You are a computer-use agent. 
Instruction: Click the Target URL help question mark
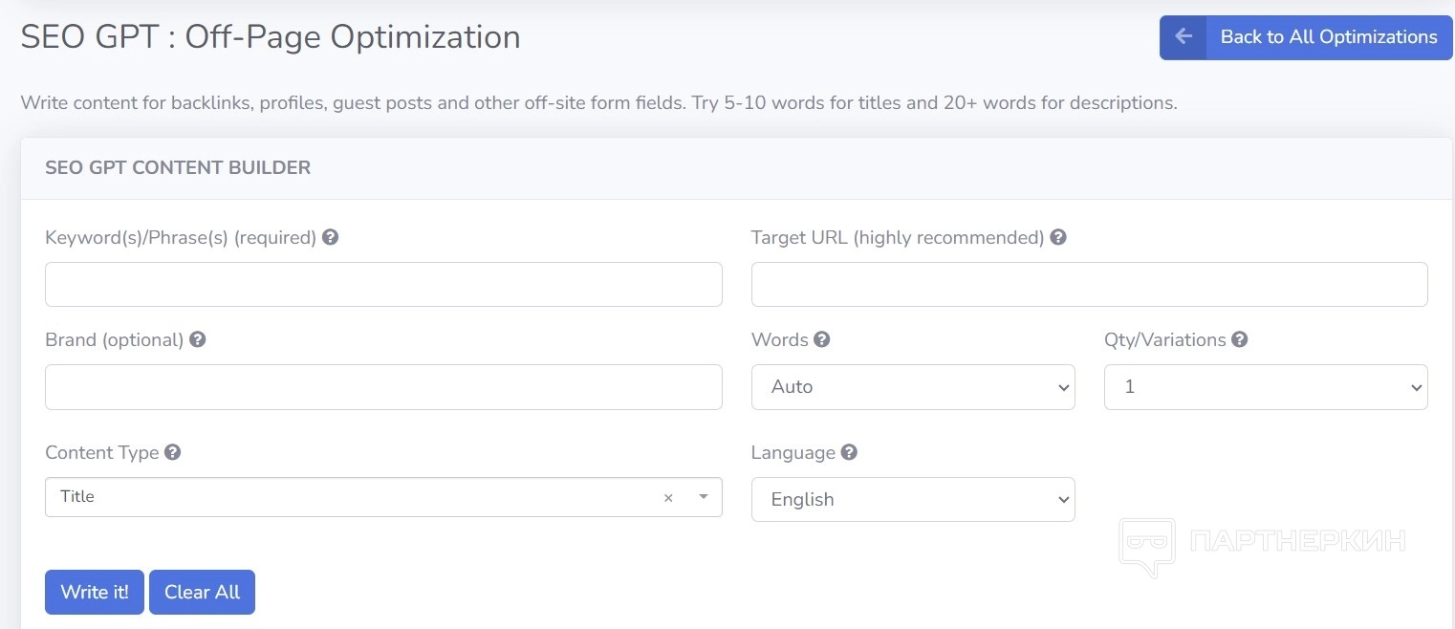(1058, 237)
